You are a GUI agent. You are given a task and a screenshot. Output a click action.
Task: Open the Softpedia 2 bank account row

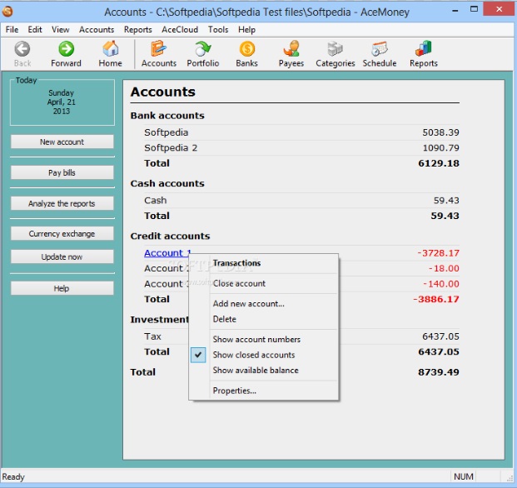pyautogui.click(x=171, y=147)
